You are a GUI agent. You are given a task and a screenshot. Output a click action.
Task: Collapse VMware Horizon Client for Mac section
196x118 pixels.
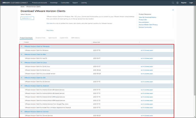pos(22,54)
